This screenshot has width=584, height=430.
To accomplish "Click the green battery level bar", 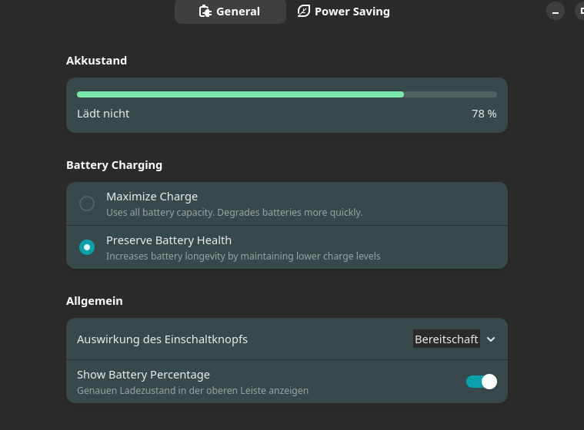I will point(240,94).
